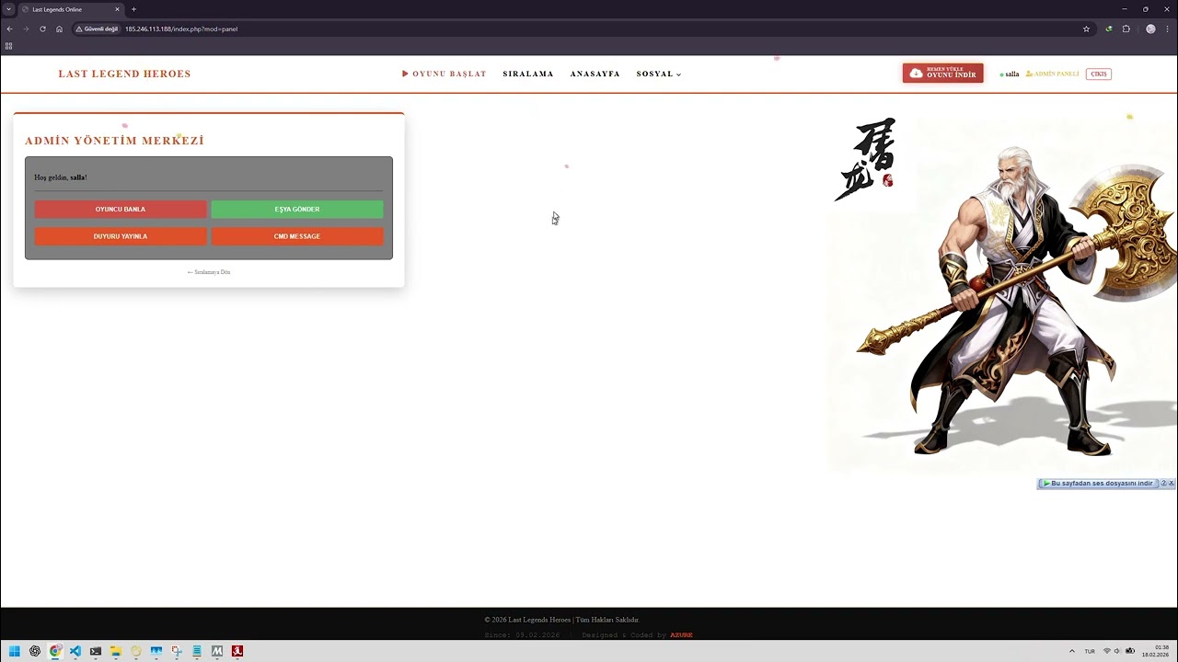Open Visual Studio Code from the taskbar
Screen dimensions: 1178x662
coord(75,651)
